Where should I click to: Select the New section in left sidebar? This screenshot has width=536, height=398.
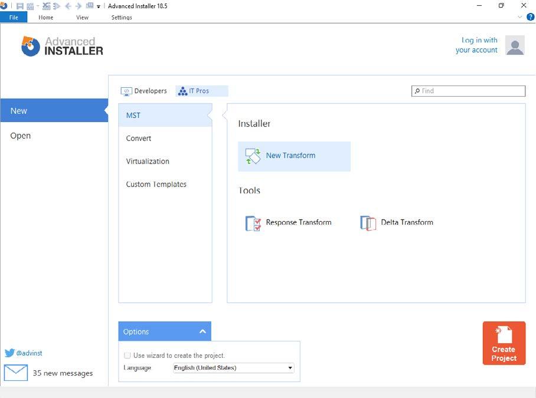point(54,111)
